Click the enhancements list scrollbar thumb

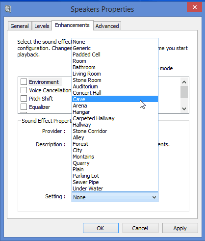click(184, 92)
